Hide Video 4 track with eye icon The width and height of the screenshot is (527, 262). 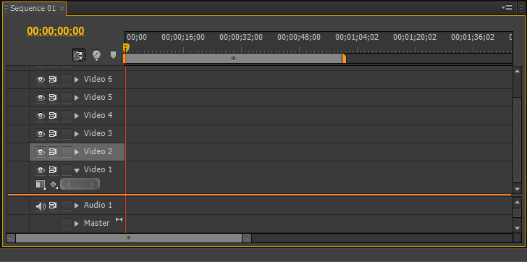[41, 116]
